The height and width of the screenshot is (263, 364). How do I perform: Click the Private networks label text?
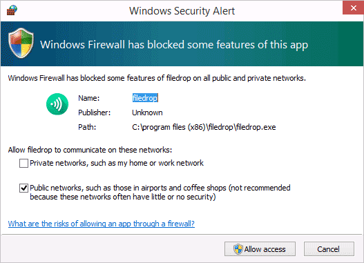tap(117, 163)
